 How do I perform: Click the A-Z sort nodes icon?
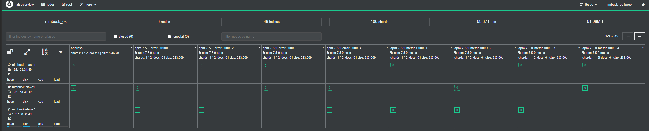pyautogui.click(x=44, y=52)
